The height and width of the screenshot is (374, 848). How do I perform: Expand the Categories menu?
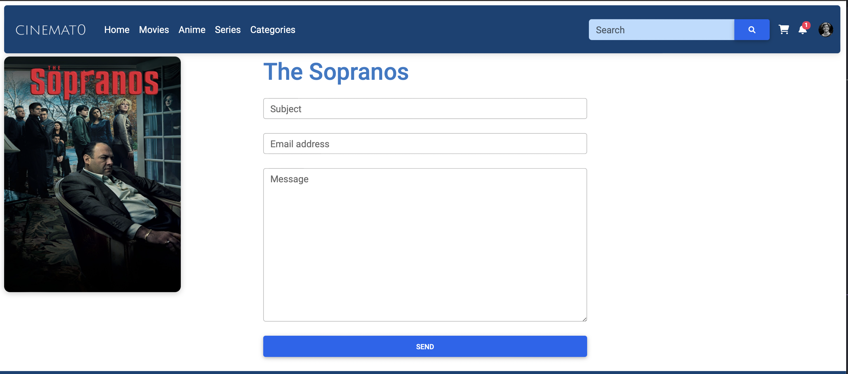(273, 30)
